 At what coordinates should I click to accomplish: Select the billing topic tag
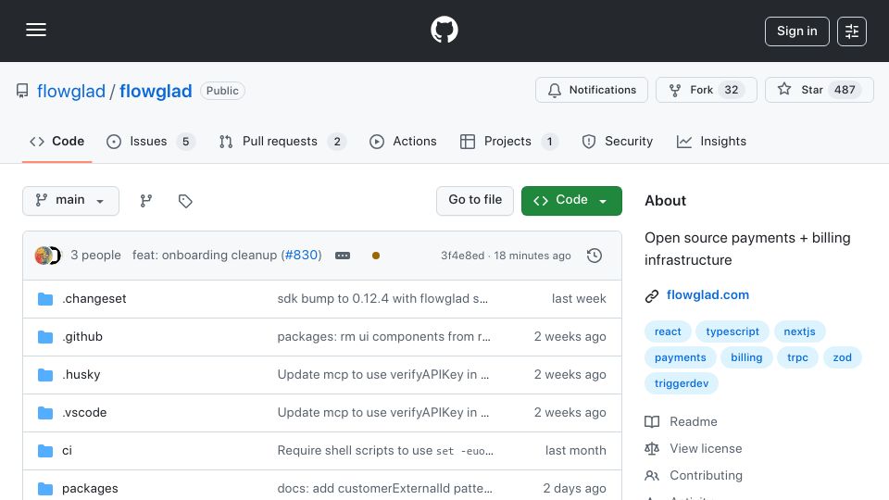(746, 357)
